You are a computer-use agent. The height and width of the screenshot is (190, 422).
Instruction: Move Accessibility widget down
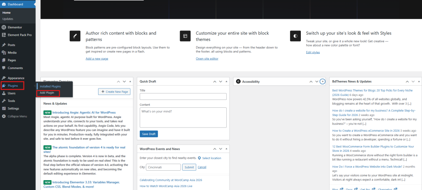tap(317, 81)
